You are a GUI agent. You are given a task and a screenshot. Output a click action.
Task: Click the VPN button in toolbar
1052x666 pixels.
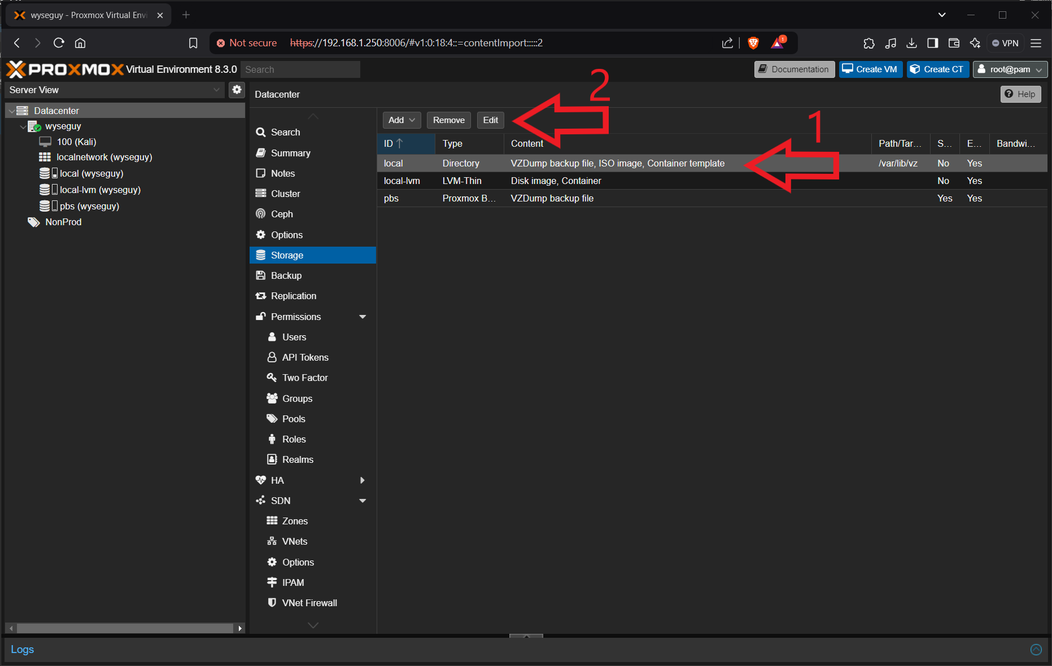click(x=1005, y=43)
